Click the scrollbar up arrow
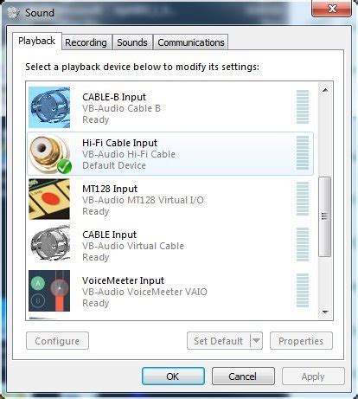Screen dimensions: 358x399 tap(325, 90)
